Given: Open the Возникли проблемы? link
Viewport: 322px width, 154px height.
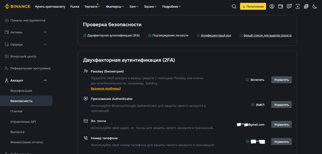Looking at the screenshot, I should tap(106, 88).
